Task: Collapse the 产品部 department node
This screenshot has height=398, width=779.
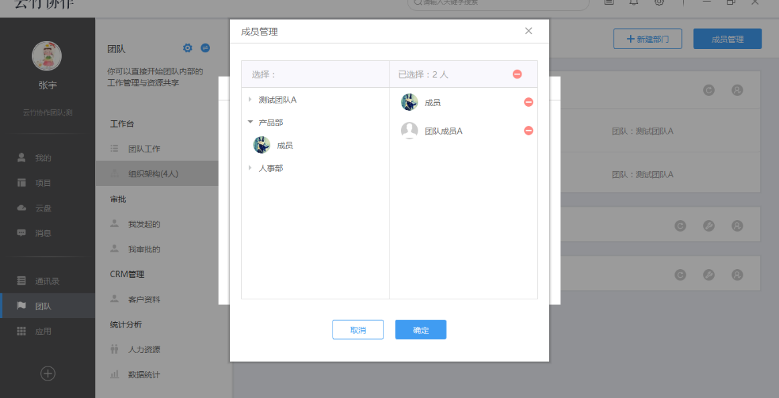Action: pyautogui.click(x=250, y=123)
